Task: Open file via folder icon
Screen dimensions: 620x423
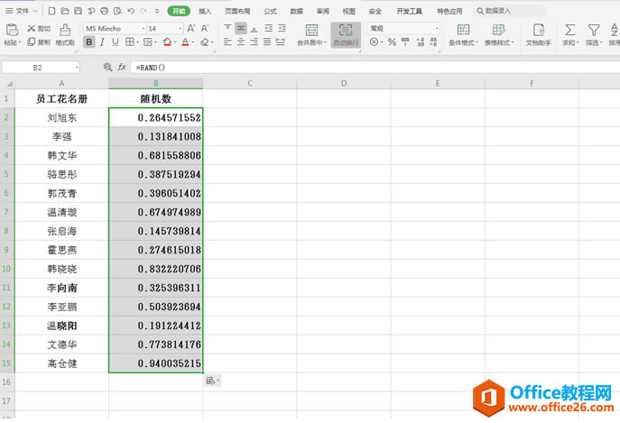Action: click(x=65, y=11)
